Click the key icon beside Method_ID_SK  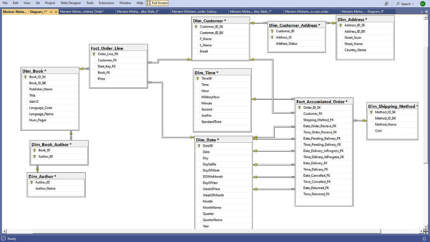coord(371,112)
